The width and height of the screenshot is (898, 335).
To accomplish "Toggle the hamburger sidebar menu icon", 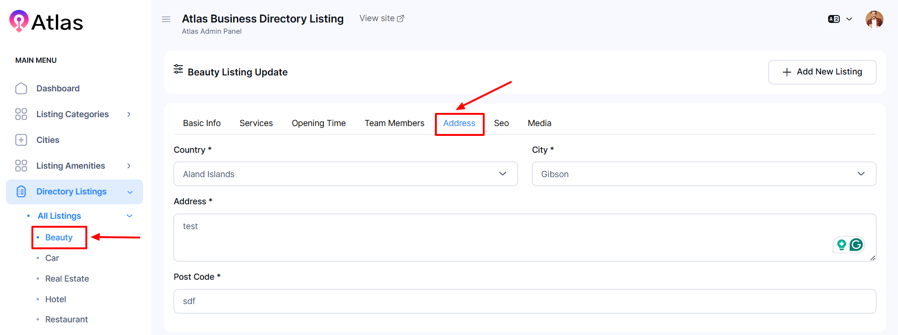I will [x=166, y=19].
